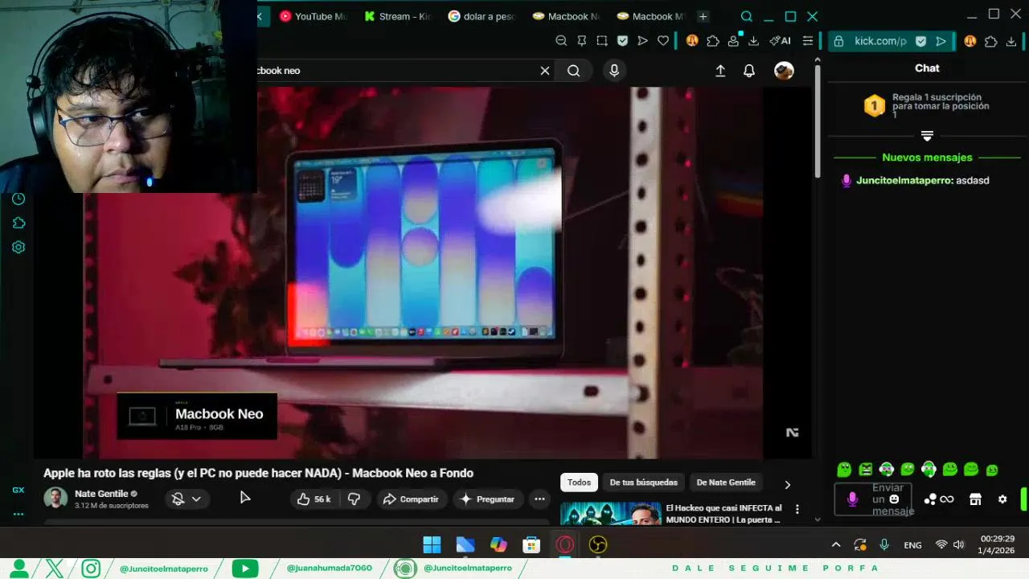
Task: Select the Todos filter chip
Action: 579,482
